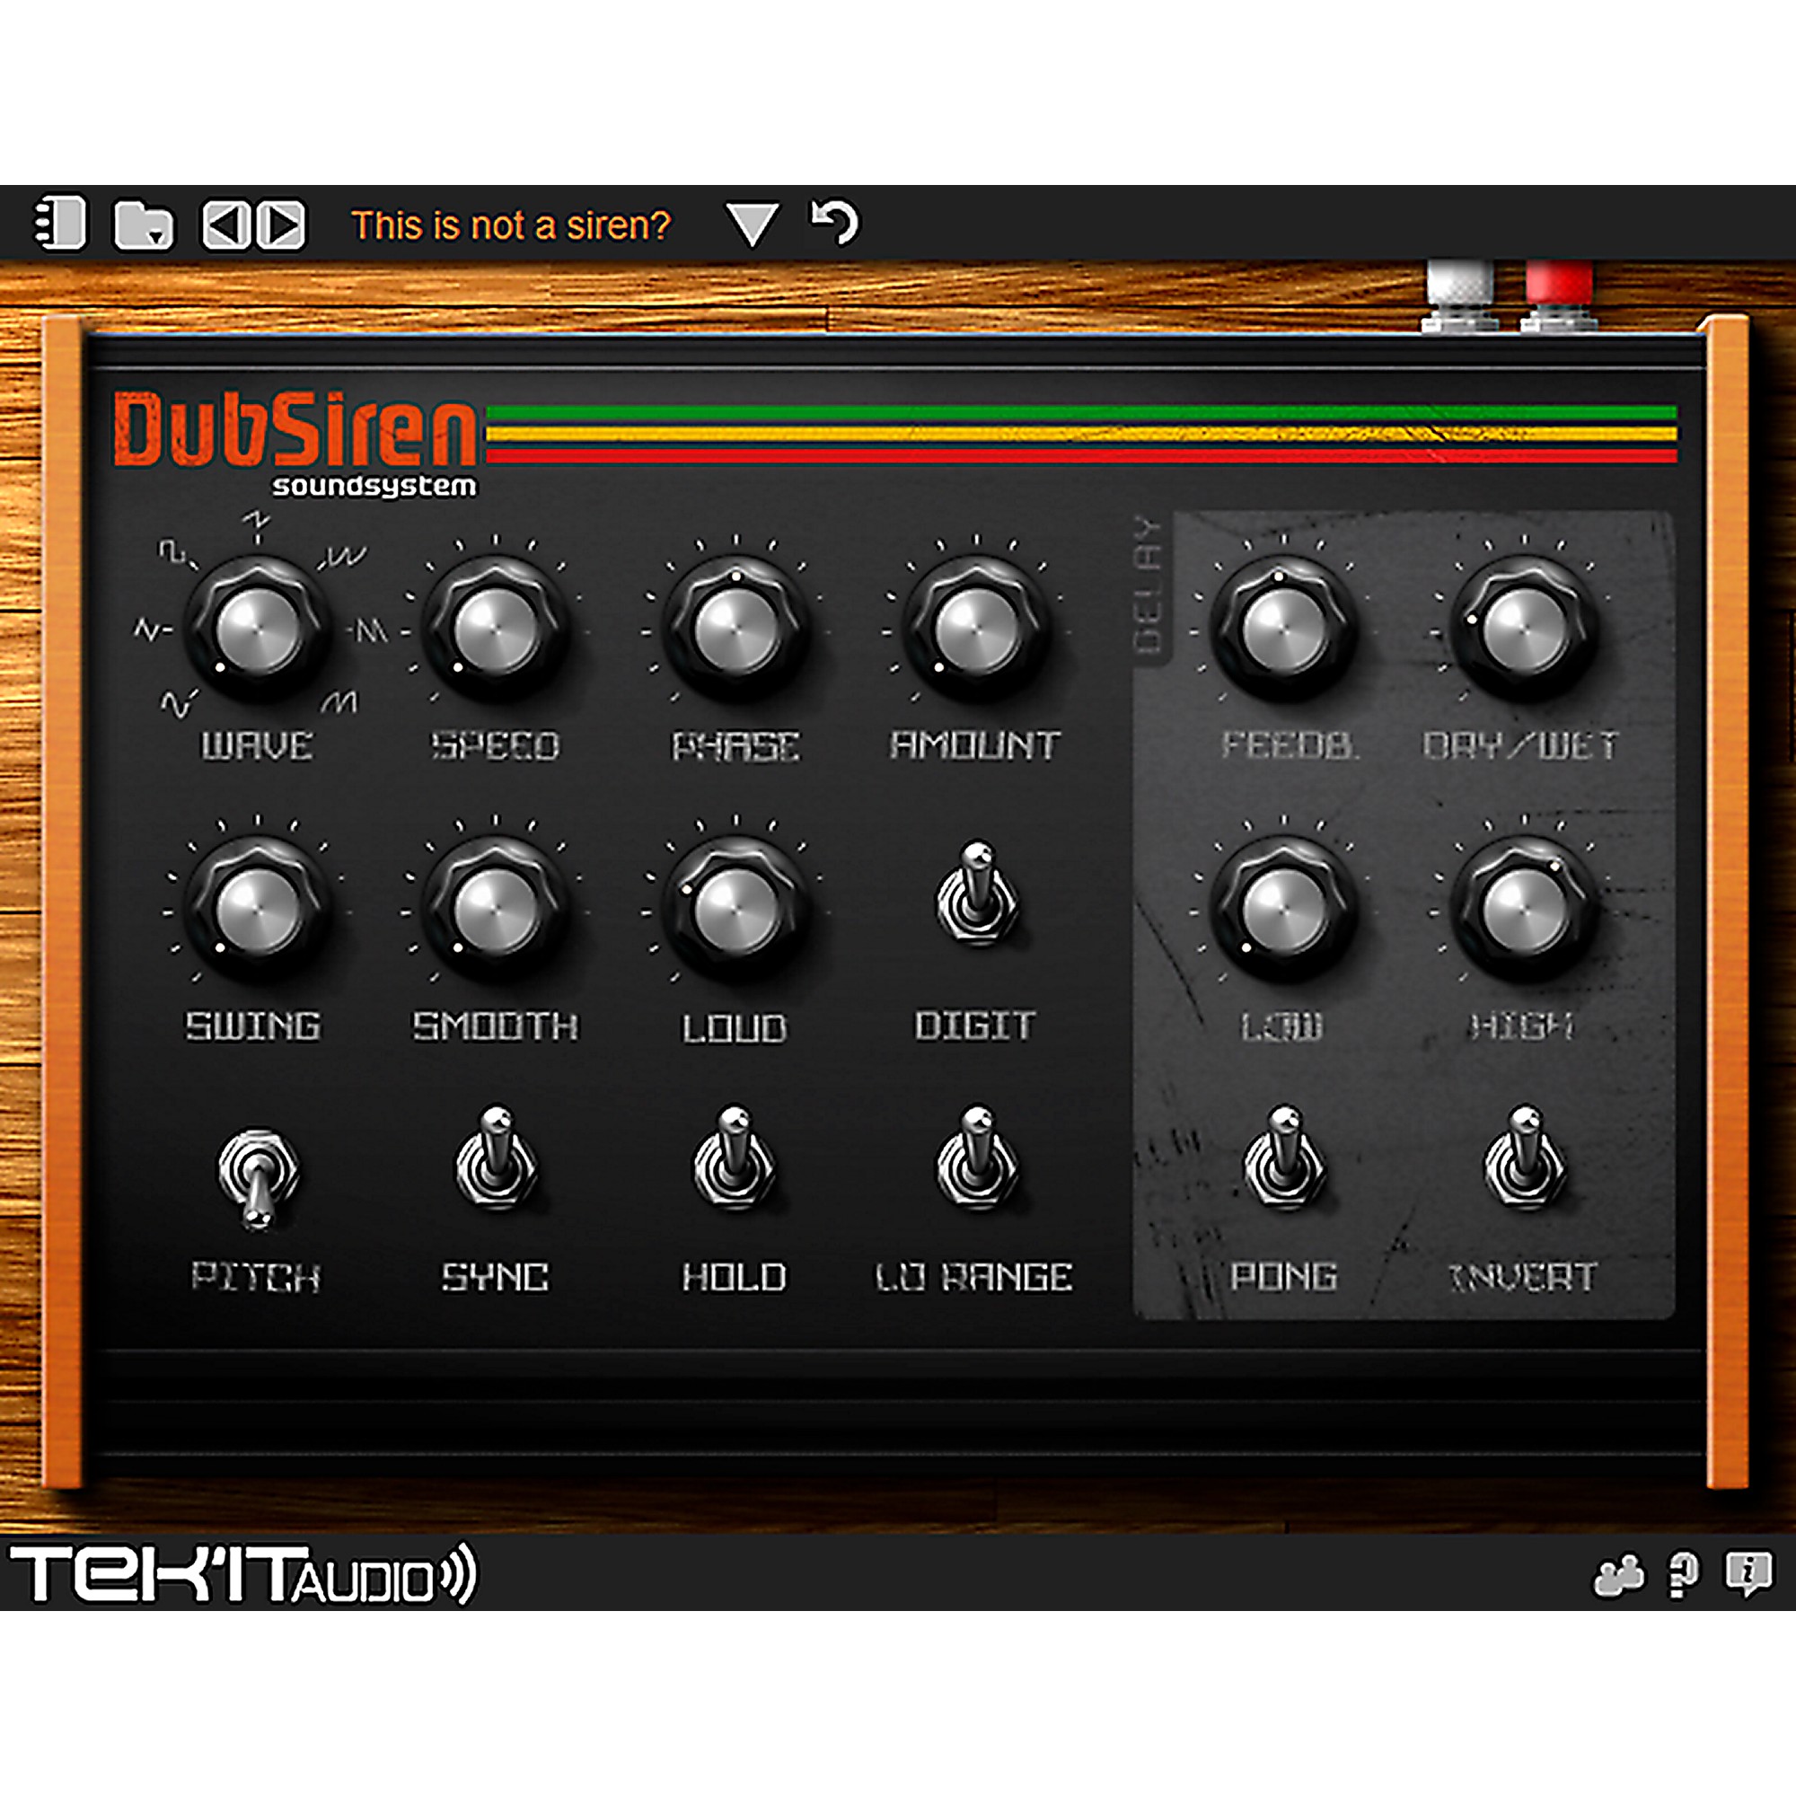Click the undo arrow icon in the toolbar
Viewport: 1796px width, 1796px height.
[835, 223]
